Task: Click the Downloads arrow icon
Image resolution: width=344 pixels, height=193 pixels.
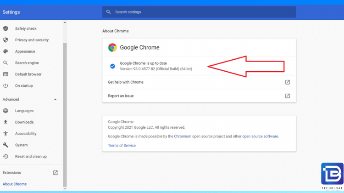Action: click(6, 122)
